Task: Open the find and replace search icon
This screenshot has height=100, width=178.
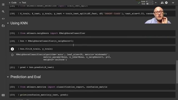Action: point(3,12)
